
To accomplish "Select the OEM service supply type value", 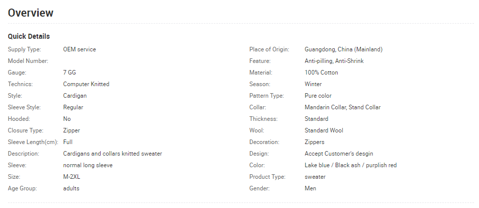I will click(x=79, y=49).
